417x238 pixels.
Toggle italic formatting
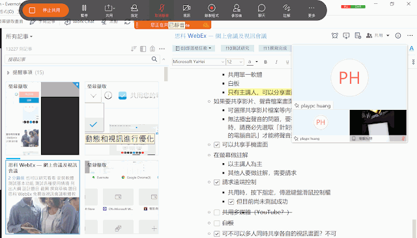(276, 62)
